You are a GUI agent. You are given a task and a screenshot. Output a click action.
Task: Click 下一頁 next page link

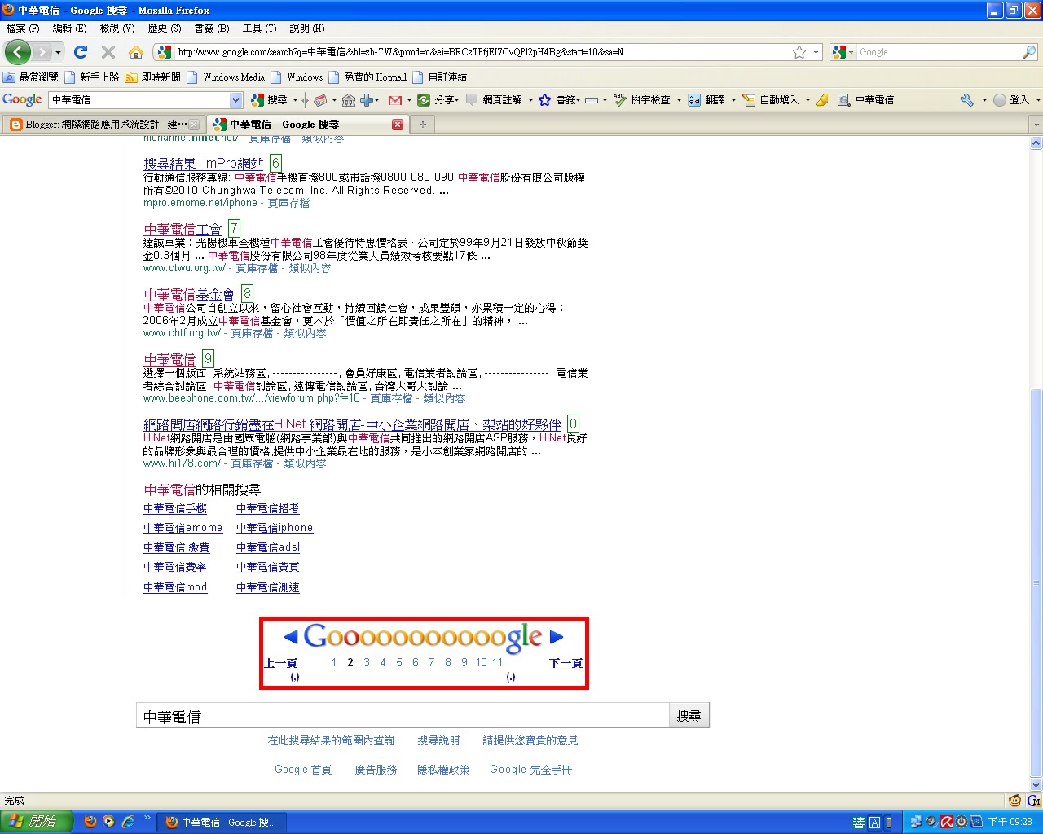pyautogui.click(x=566, y=663)
